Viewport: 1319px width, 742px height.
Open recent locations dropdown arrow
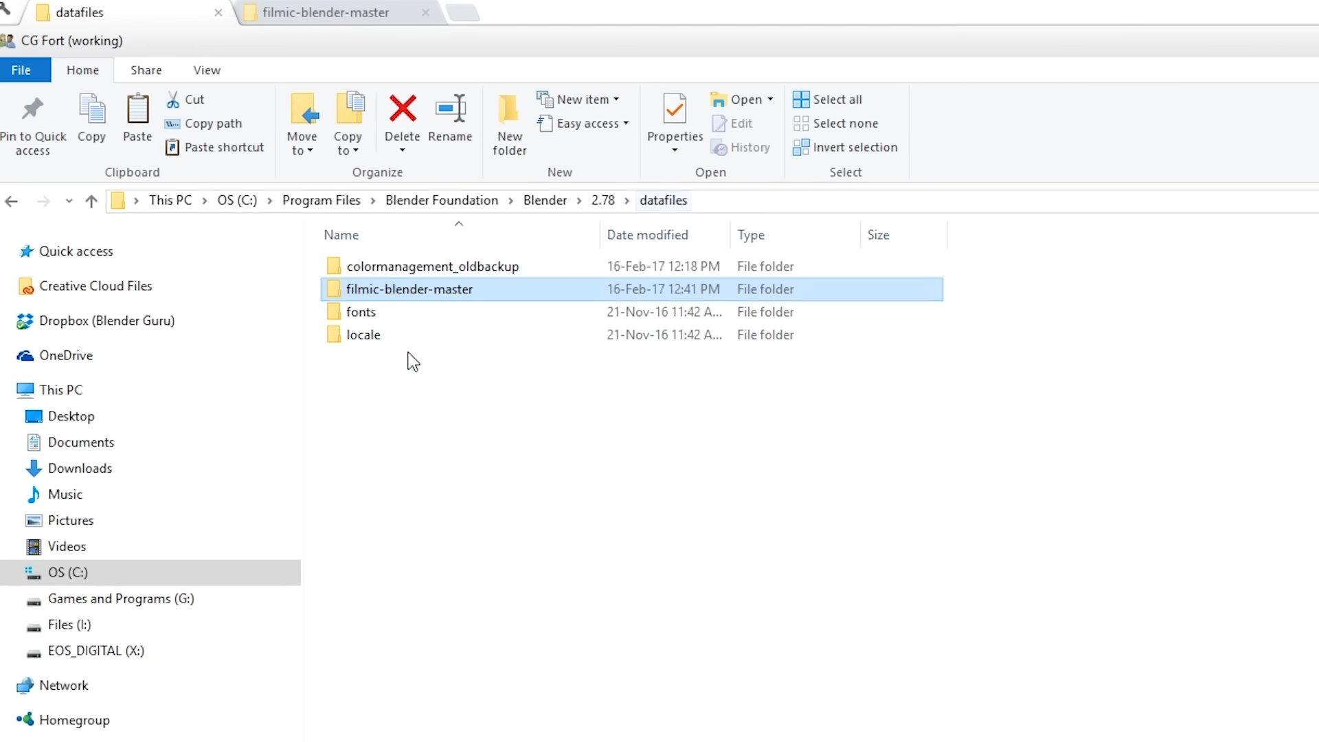pyautogui.click(x=69, y=201)
